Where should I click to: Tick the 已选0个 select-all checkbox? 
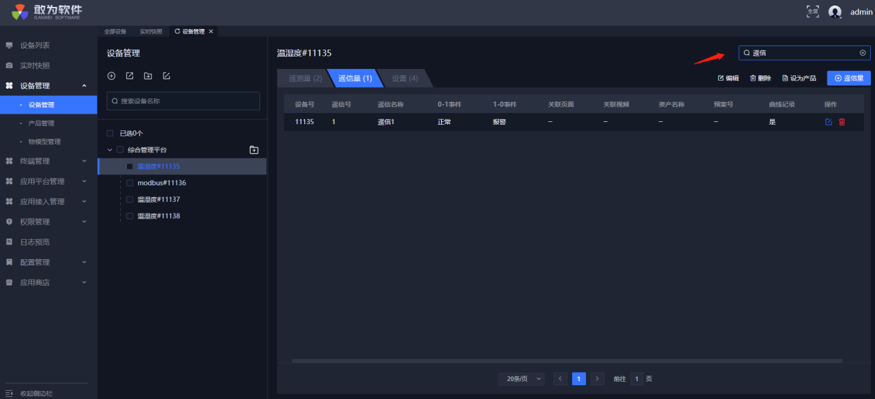click(110, 133)
